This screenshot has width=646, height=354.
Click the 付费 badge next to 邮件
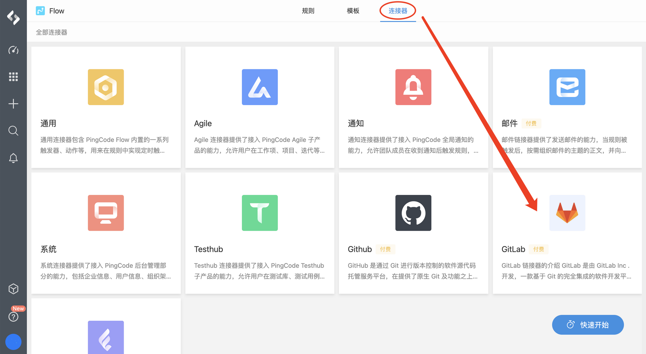(531, 123)
